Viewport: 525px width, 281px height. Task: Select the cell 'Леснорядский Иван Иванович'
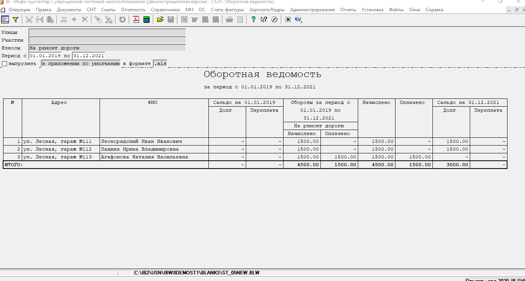pos(154,141)
